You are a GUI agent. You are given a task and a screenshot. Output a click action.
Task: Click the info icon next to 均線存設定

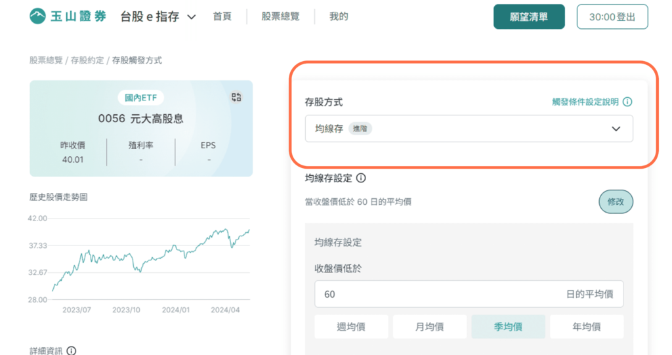pos(362,178)
